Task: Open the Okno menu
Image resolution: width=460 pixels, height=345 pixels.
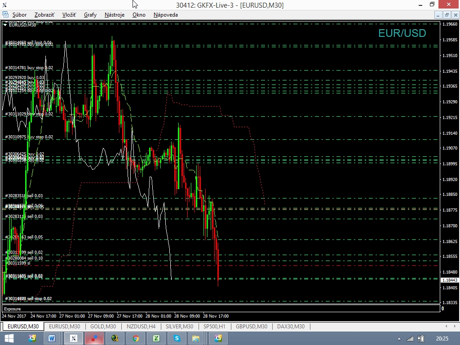Action: (x=139, y=15)
